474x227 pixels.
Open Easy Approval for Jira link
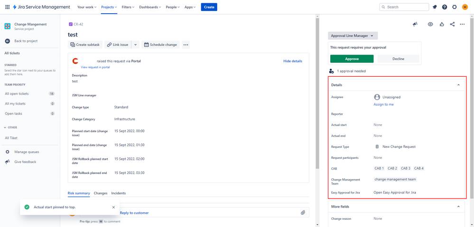point(395,192)
